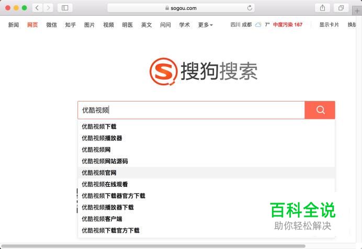Switch to the 微信 tab

pyautogui.click(x=51, y=25)
